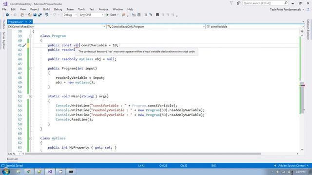Save the current file with Save icon
This screenshot has height=175, width=312.
pyautogui.click(x=35, y=15)
